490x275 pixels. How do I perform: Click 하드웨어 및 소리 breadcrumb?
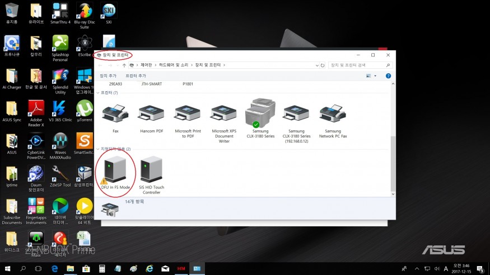pyautogui.click(x=174, y=65)
